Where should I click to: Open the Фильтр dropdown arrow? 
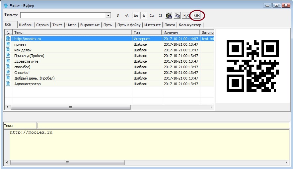[108, 16]
